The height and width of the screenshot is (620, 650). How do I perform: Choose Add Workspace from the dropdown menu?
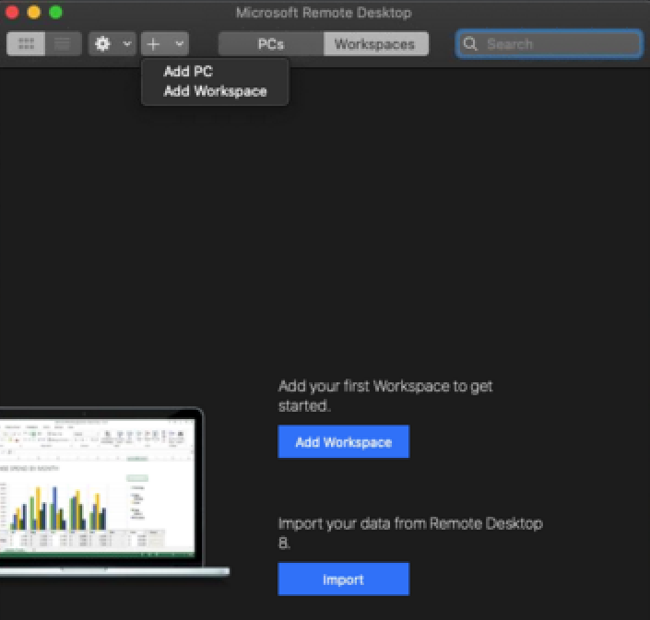[215, 91]
